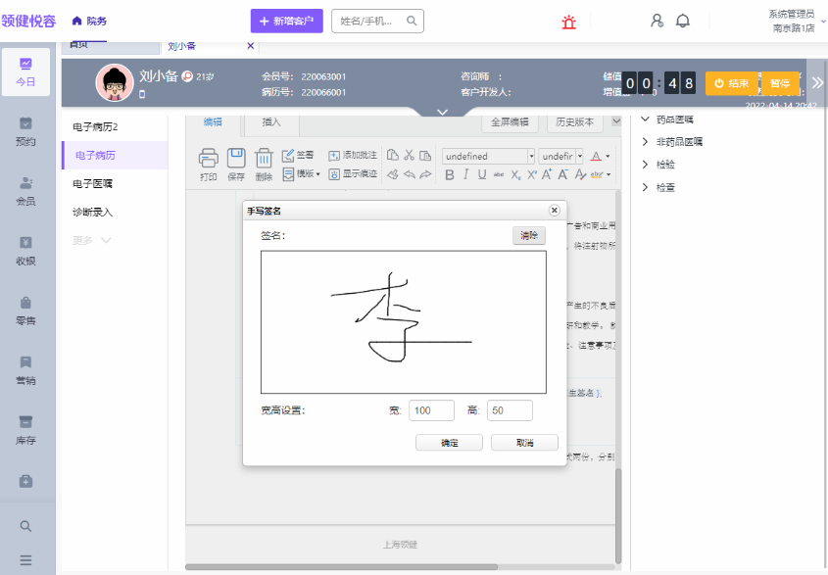828x575 pixels.
Task: Collapse the editor ribbon with the down arrow
Action: tap(615, 121)
